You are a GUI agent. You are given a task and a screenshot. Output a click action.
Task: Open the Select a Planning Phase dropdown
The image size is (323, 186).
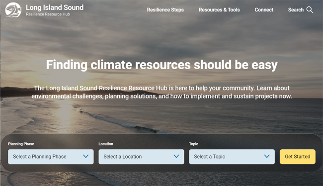tap(51, 157)
